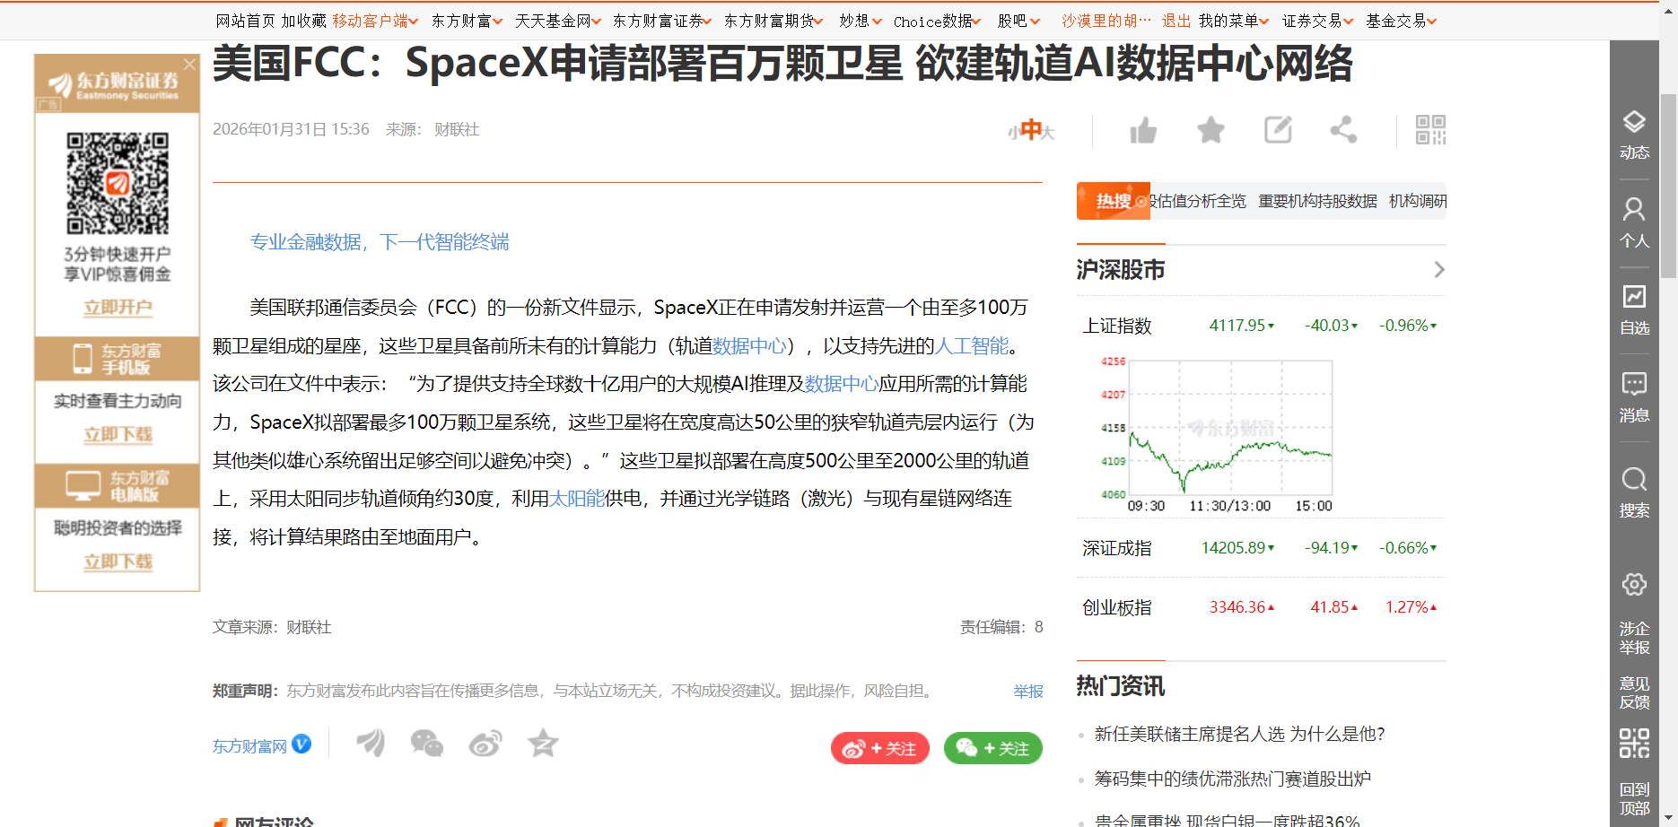Open the 深证成指 index link
Viewport: 1678px width, 827px height.
tap(1117, 548)
